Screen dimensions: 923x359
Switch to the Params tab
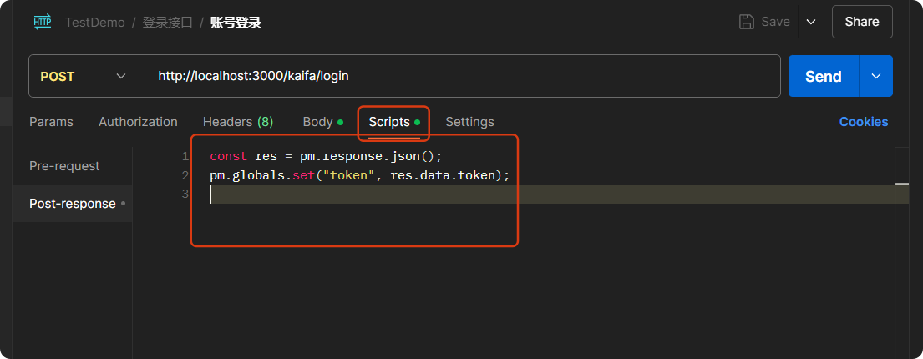(x=51, y=122)
